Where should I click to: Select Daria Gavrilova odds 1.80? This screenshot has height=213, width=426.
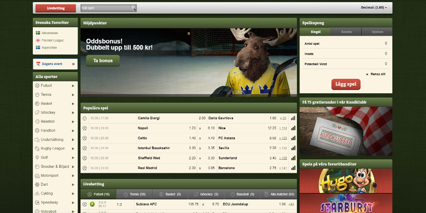[x=273, y=118]
